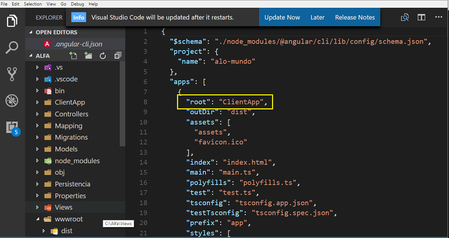The height and width of the screenshot is (238, 449).
Task: Open the Source Control view icon
Action: pos(12,74)
